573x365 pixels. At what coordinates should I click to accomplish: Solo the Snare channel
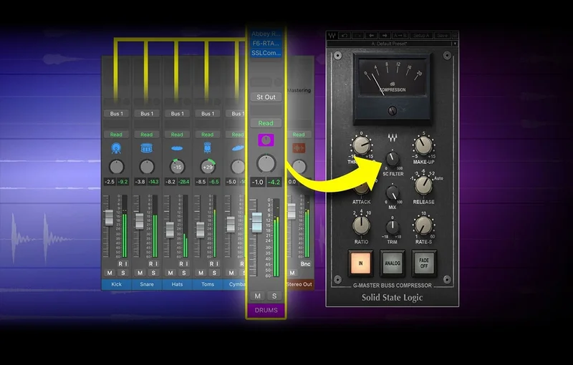click(x=153, y=273)
